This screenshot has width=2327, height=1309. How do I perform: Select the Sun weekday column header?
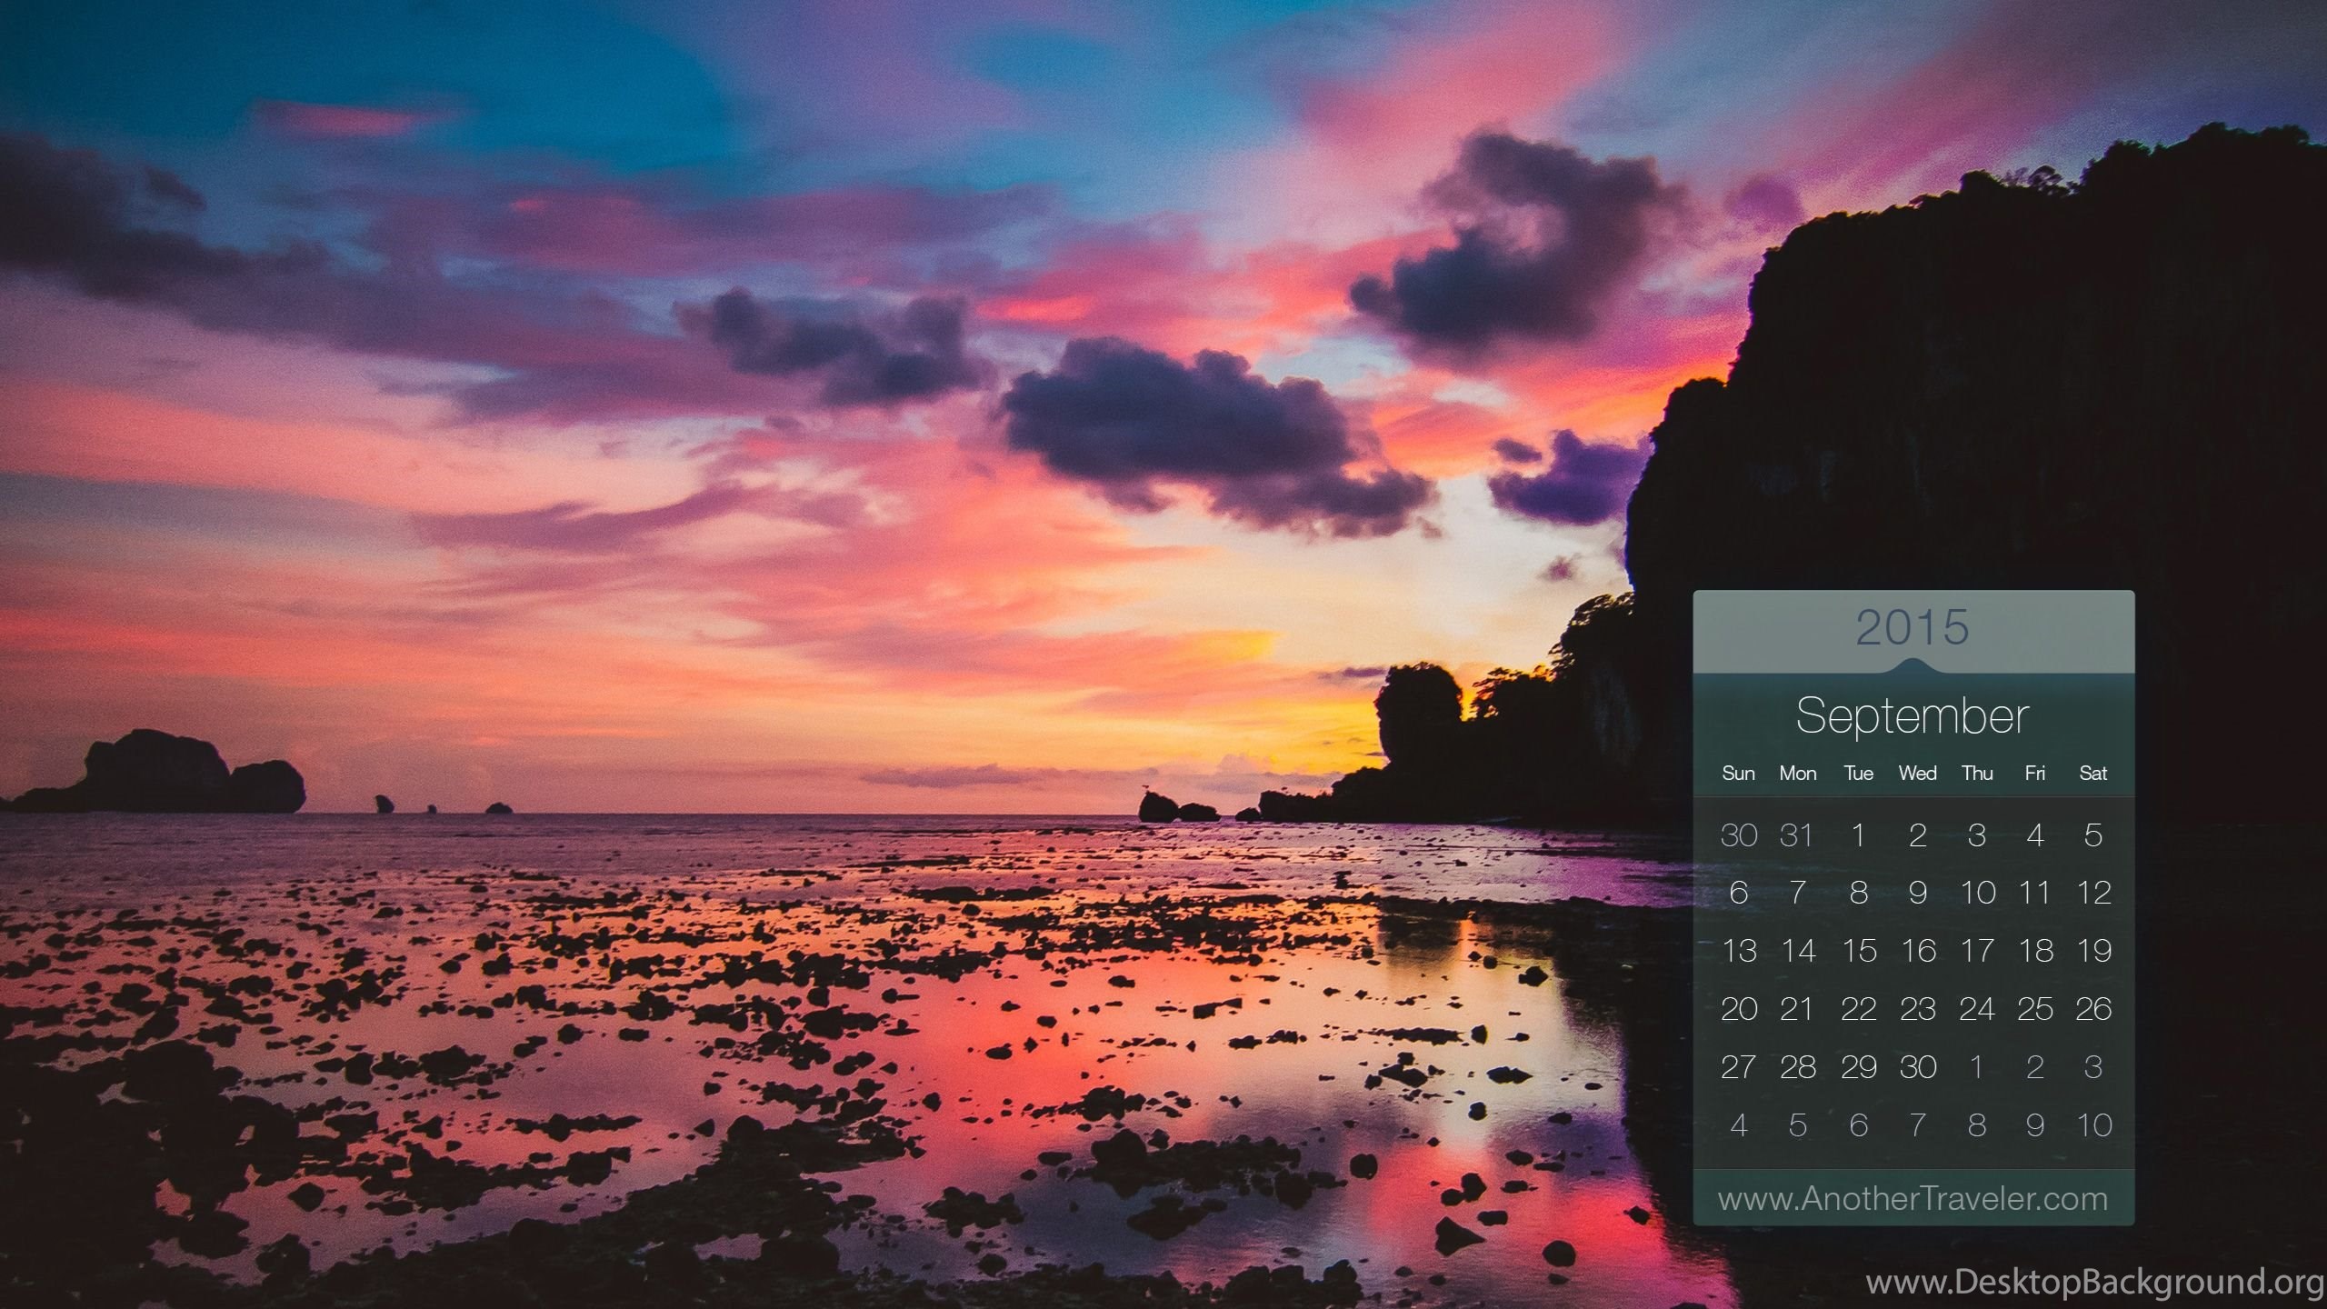[x=1738, y=774]
